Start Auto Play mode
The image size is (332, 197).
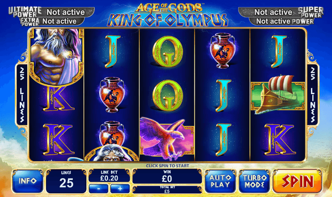pos(221,181)
